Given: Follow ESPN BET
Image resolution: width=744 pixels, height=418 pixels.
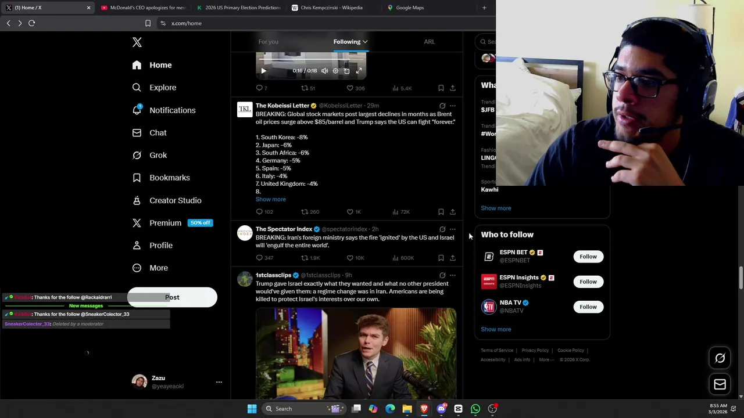Looking at the screenshot, I should [x=588, y=257].
